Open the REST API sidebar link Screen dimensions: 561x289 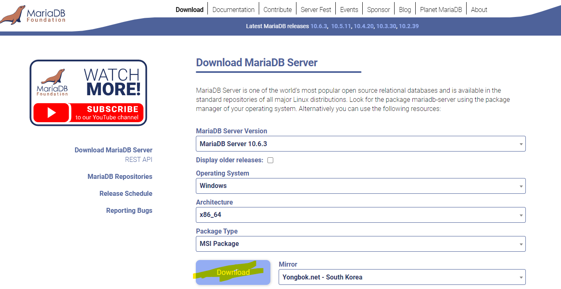(139, 159)
